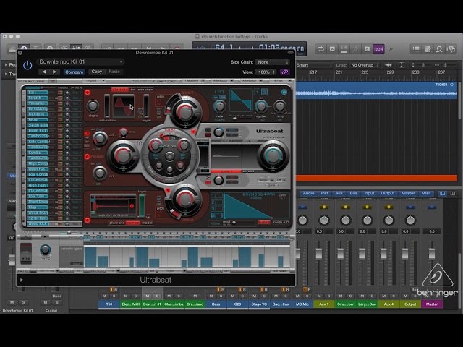Click the Ultrabeat LFO rate knob
Image resolution: width=463 pixels, height=347 pixels.
[219, 106]
